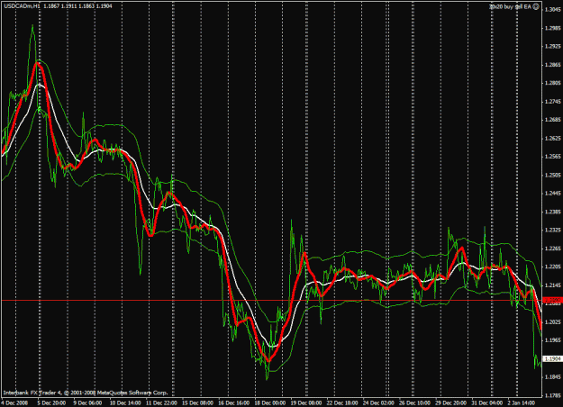Click the '2 Jan 14:00' time axis label
The height and width of the screenshot is (407, 563).
[x=522, y=402]
